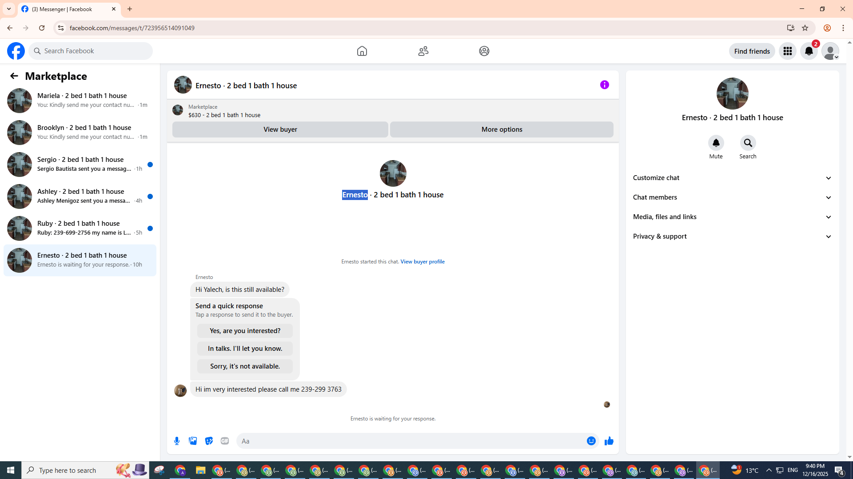Image resolution: width=853 pixels, height=479 pixels.
Task: Show hidden system tray icons
Action: (769, 470)
